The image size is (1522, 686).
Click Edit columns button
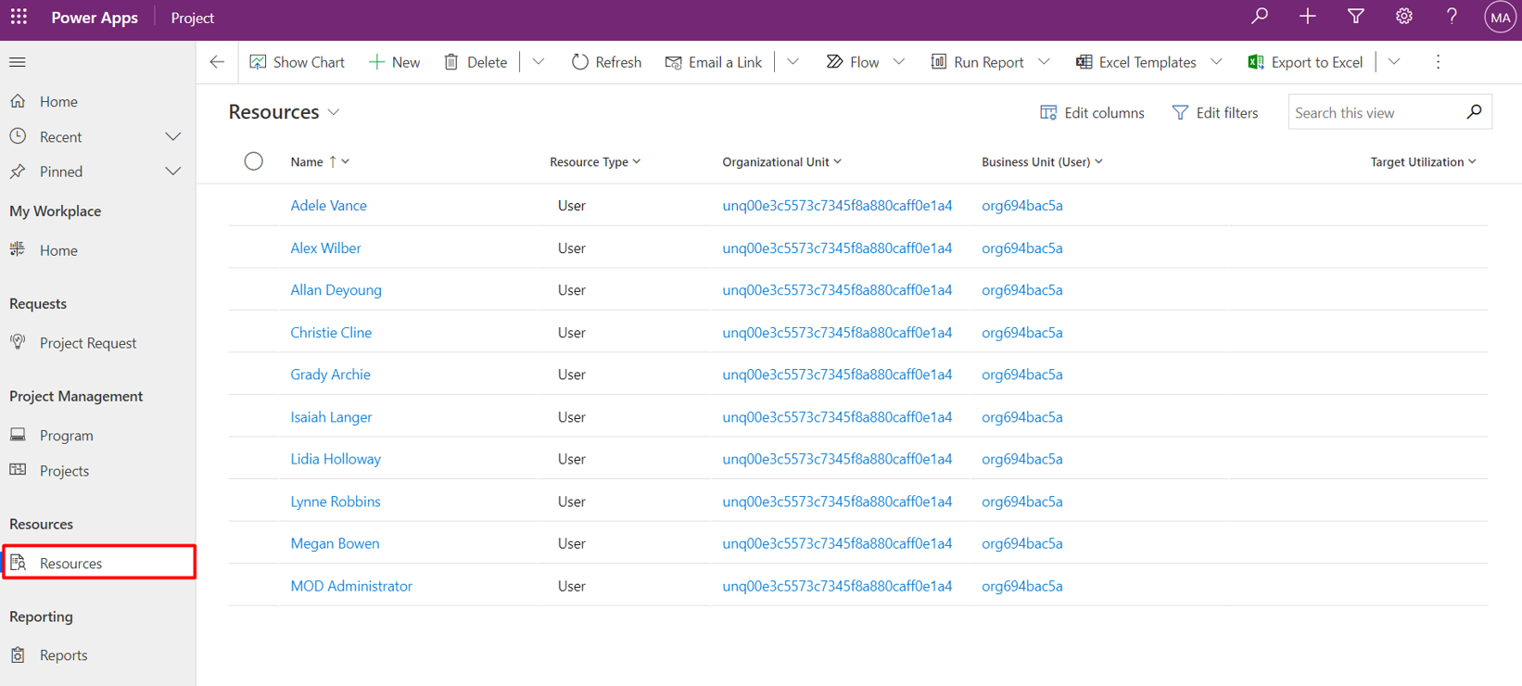point(1092,112)
